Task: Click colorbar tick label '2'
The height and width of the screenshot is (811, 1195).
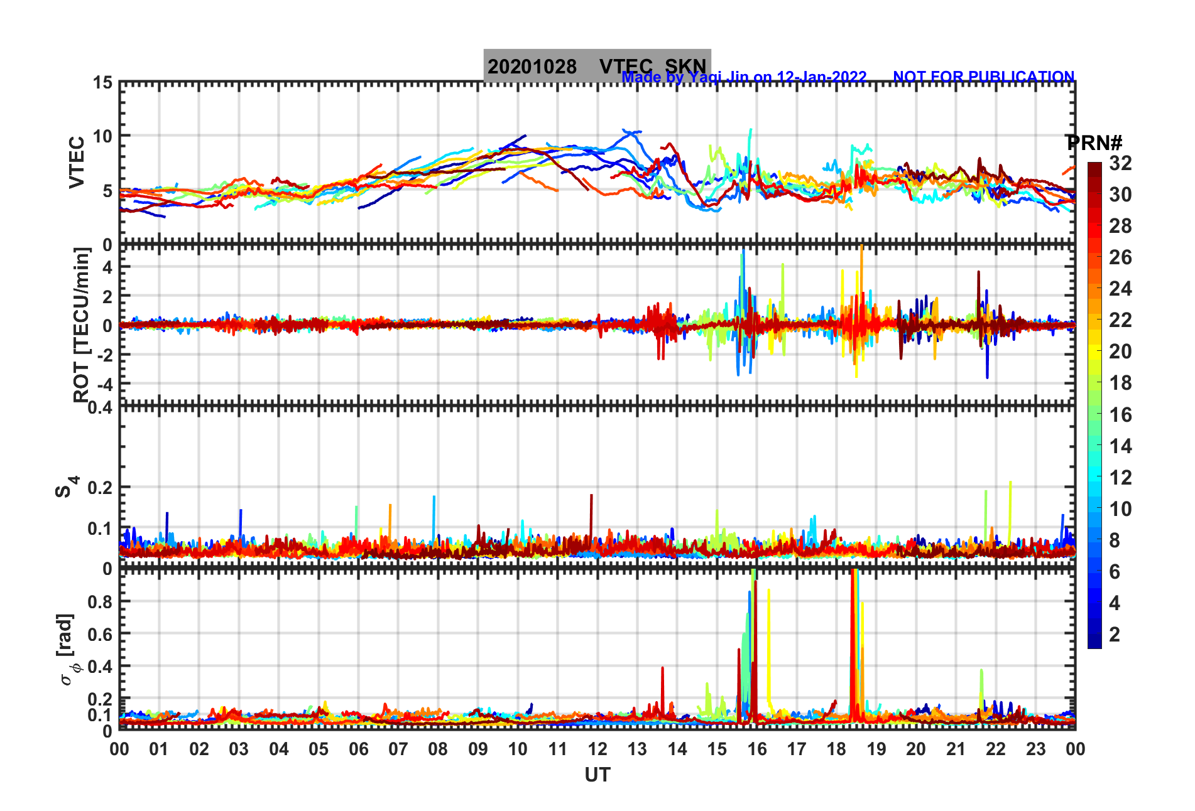Action: click(1115, 635)
